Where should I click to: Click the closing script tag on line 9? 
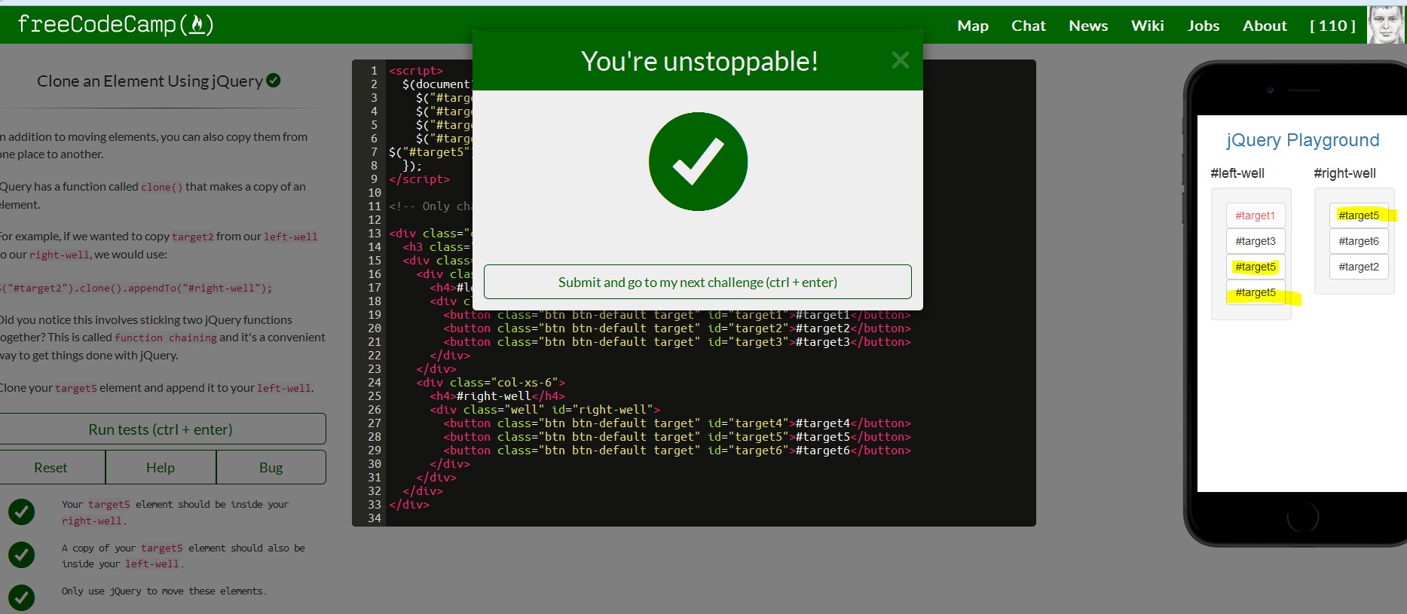pos(419,179)
